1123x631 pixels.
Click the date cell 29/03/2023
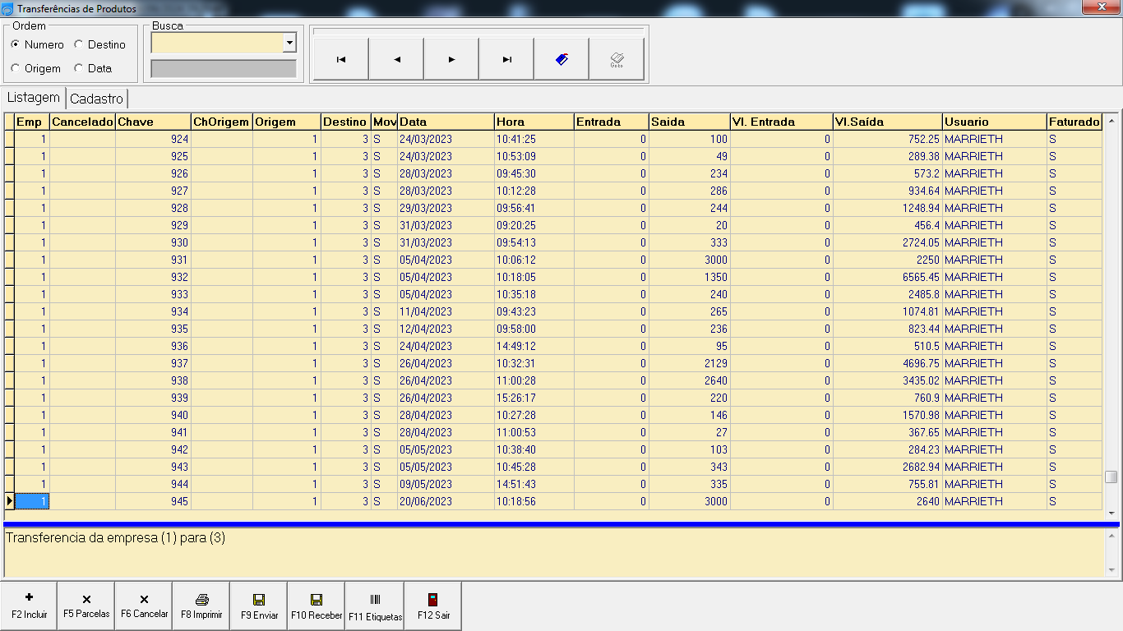446,208
